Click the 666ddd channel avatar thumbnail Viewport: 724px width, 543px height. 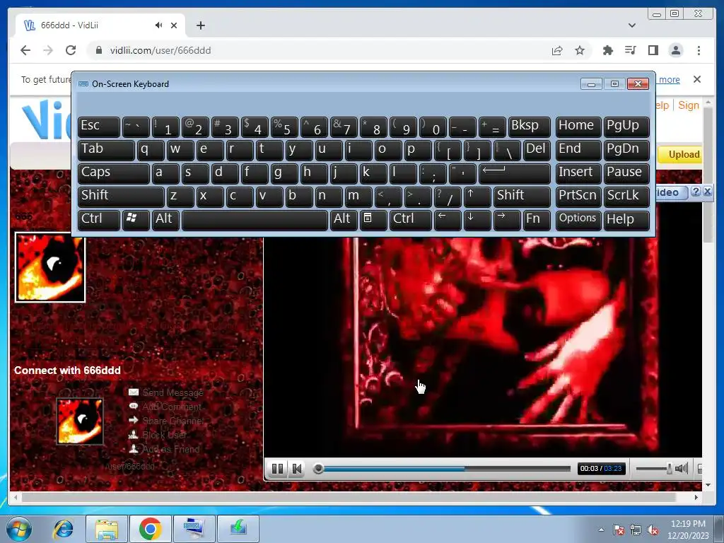click(x=50, y=267)
